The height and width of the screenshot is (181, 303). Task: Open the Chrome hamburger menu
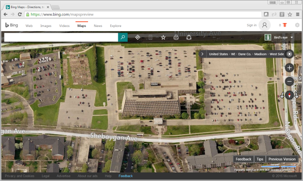pos(298,14)
